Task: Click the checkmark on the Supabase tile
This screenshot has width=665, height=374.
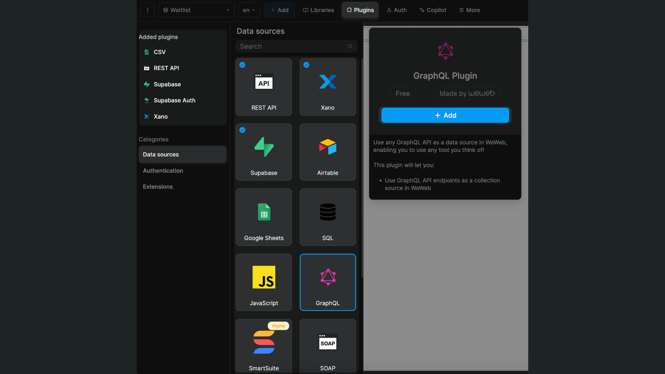Action: [242, 130]
